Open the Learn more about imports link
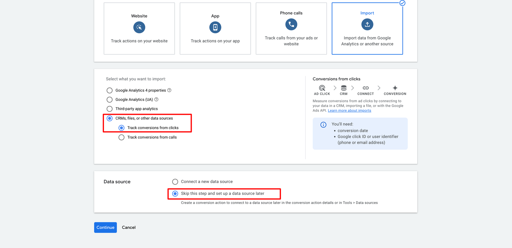Screen dimensions: 512x248 tap(349, 111)
